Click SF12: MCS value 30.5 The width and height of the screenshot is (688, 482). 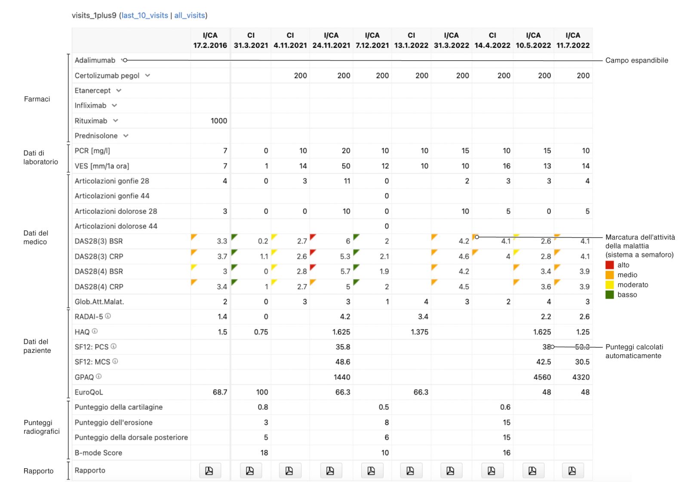(x=582, y=362)
